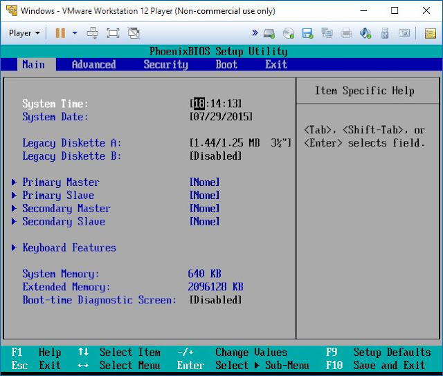Click the yellow message log note icon

431,33
